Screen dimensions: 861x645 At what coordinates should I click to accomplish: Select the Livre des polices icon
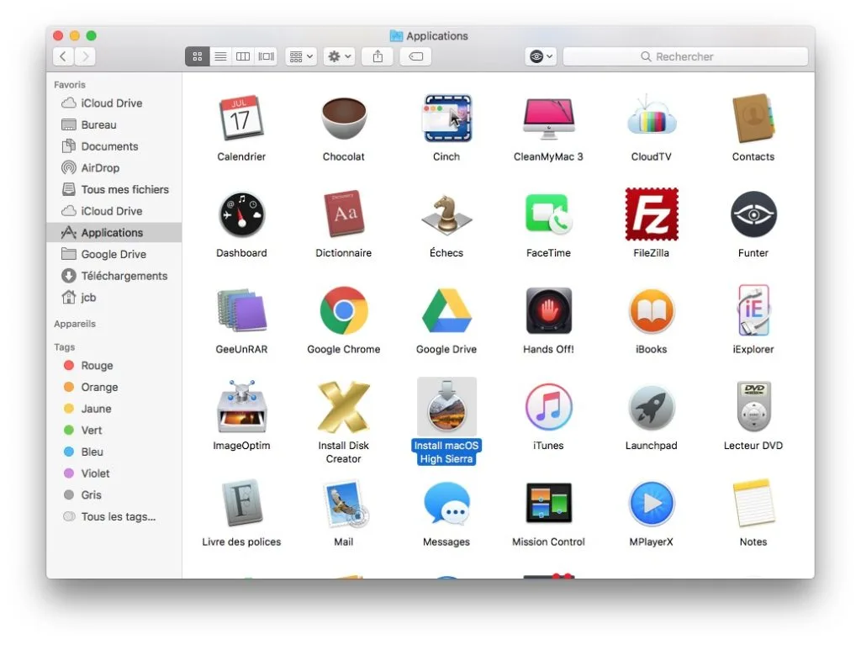pos(241,503)
